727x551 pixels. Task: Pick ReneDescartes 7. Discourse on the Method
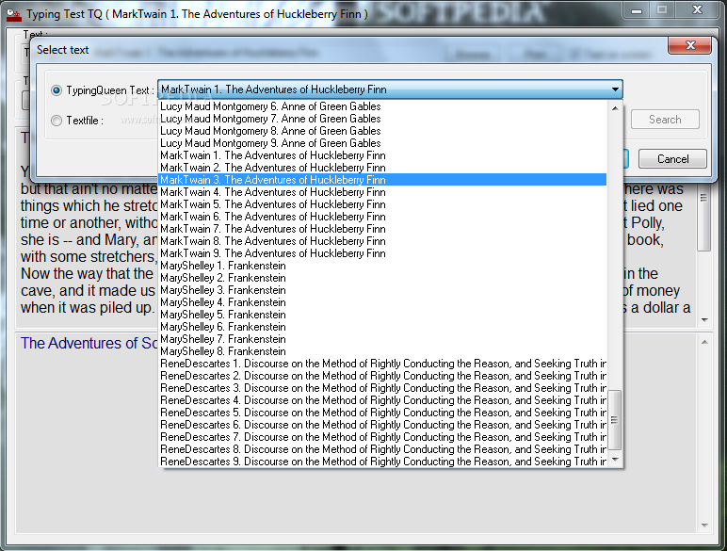(382, 437)
